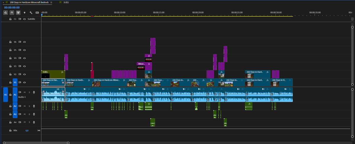Select Subtitle track name label
The height and width of the screenshot is (144, 355).
(31, 19)
